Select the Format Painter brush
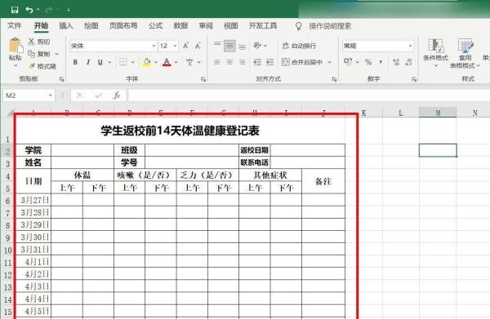This screenshot has width=490, height=319. [32, 66]
